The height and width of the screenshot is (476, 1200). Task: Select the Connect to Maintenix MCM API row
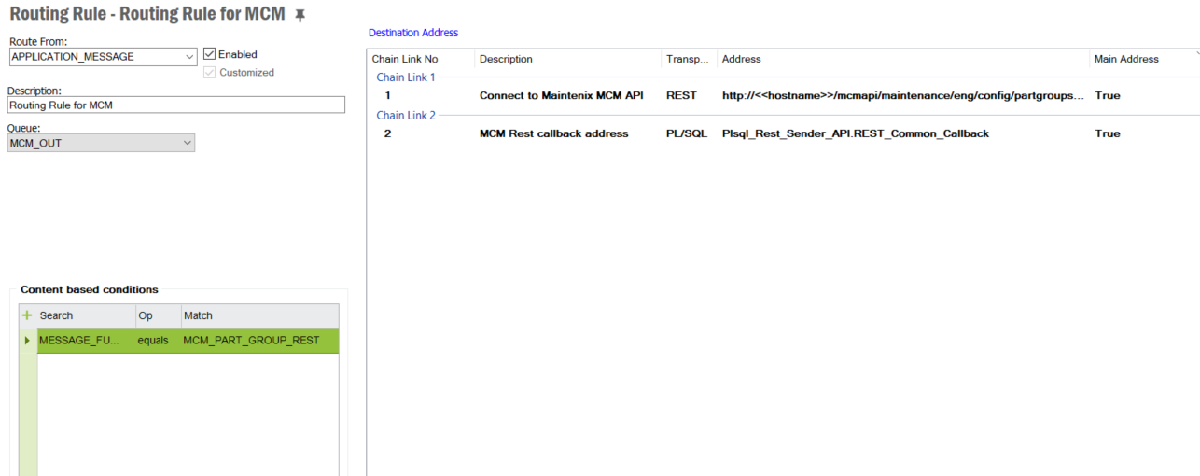point(561,96)
